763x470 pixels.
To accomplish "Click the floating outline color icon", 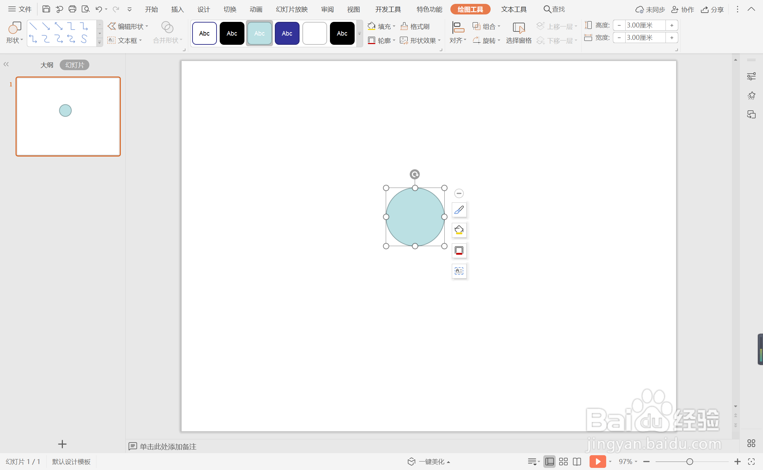I will click(x=459, y=251).
